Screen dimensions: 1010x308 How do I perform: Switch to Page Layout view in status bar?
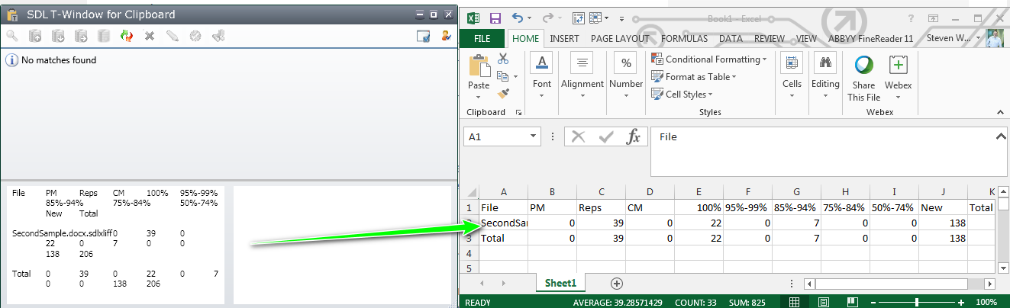pos(822,303)
